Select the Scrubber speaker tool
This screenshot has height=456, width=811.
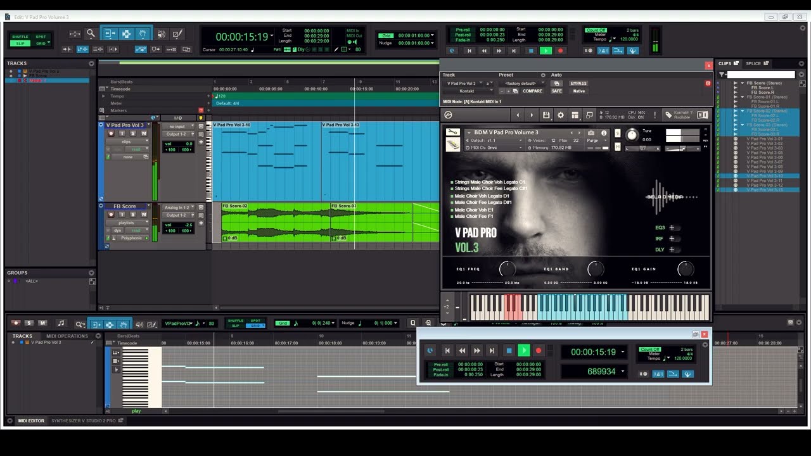(x=162, y=34)
